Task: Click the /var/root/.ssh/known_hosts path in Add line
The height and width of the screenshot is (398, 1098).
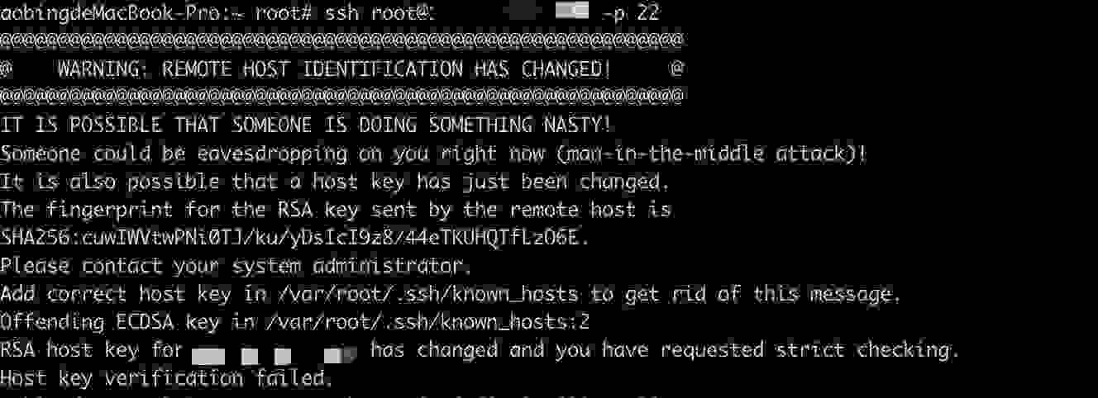Action: (431, 294)
